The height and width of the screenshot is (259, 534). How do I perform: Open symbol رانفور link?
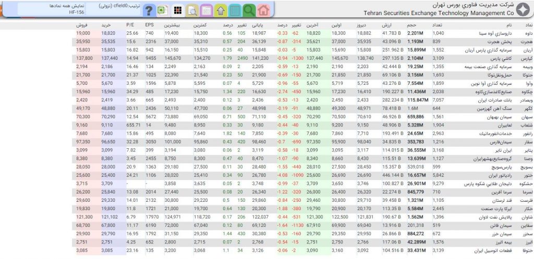click(x=527, y=134)
